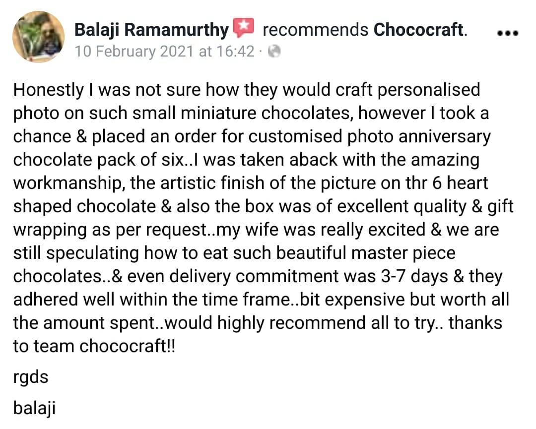The image size is (536, 429).
Task: Click the line starting 'Honestly I was not sure'
Action: 247,90
